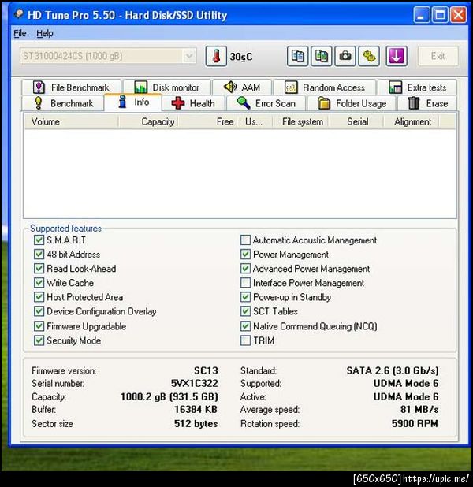The width and height of the screenshot is (473, 487).
Task: Click the copy screenshot to clipboard icon
Action: point(322,56)
